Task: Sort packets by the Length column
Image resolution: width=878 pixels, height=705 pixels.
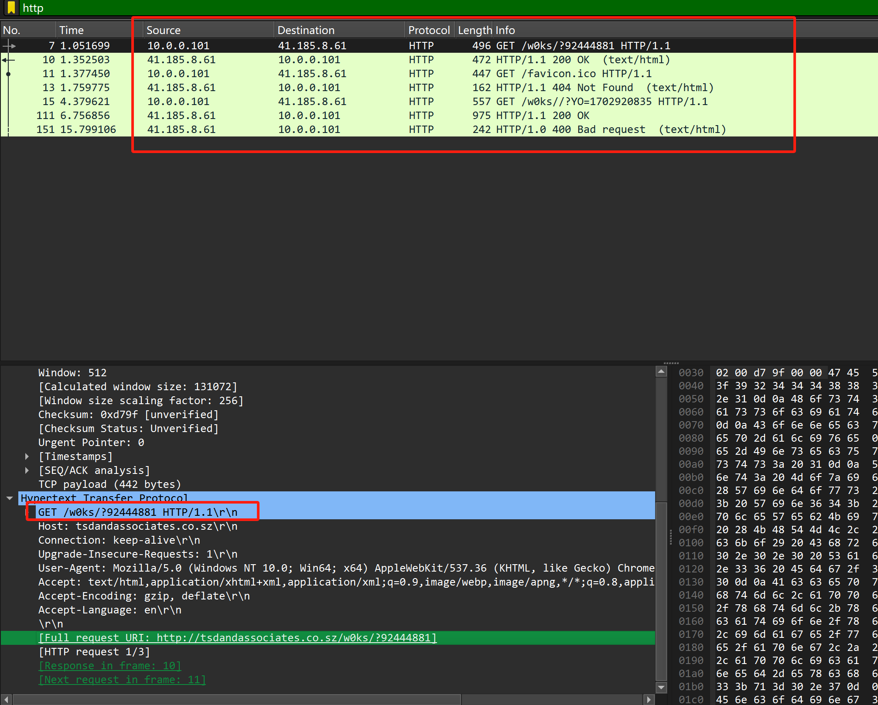Action: click(474, 30)
